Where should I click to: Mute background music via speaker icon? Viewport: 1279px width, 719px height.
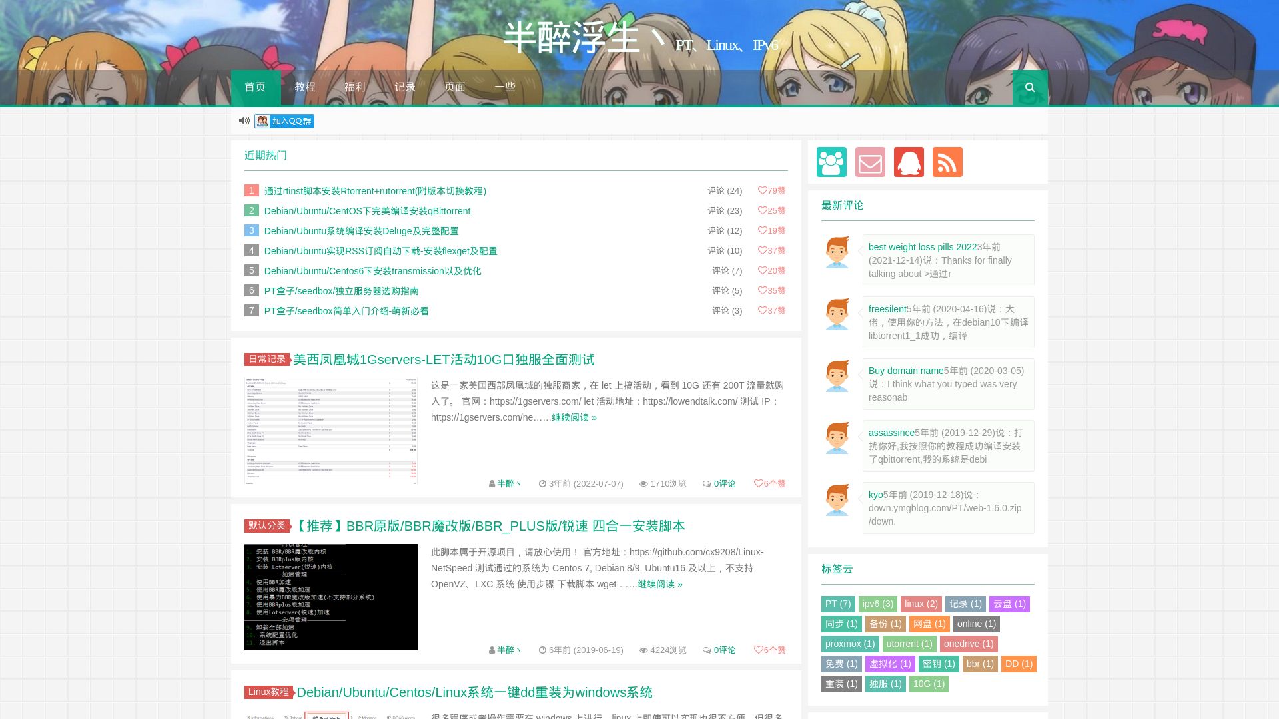tap(243, 120)
